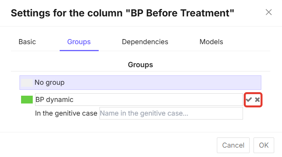Click the dialog title text
The height and width of the screenshot is (157, 282).
(122, 14)
